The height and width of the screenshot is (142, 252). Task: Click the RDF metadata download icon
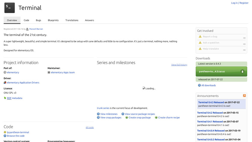pyautogui.click(x=5, y=98)
